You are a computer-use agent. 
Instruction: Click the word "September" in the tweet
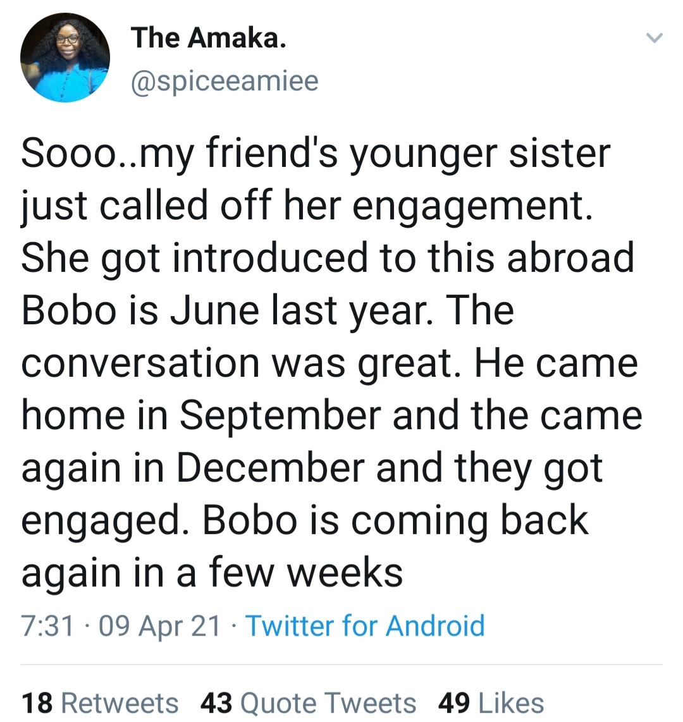280,415
